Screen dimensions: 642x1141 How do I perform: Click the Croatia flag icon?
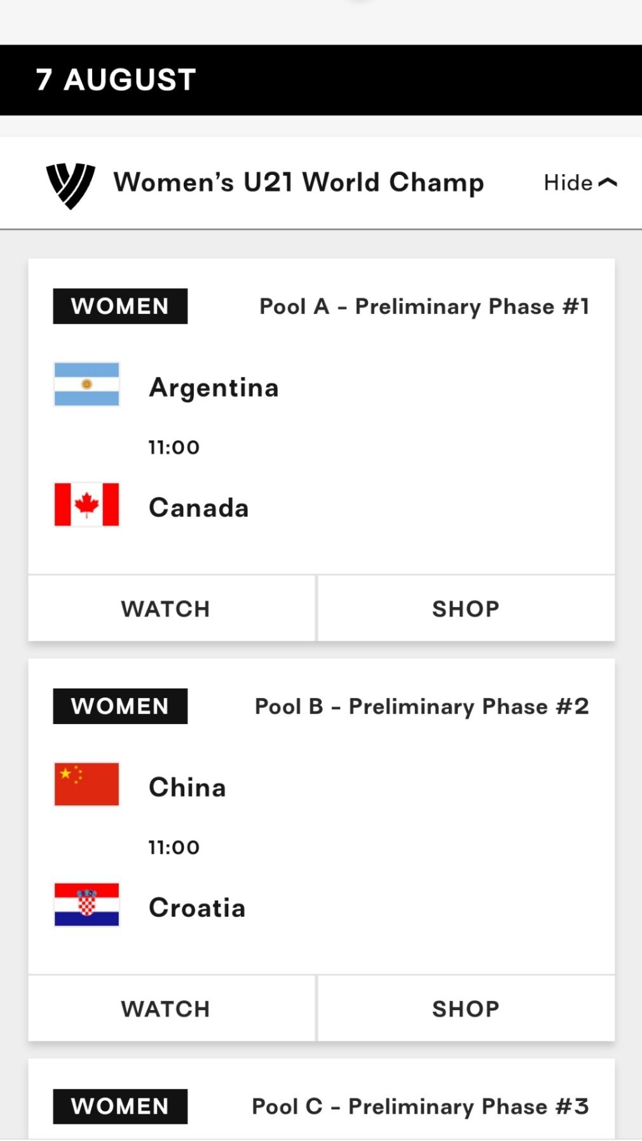click(x=86, y=905)
